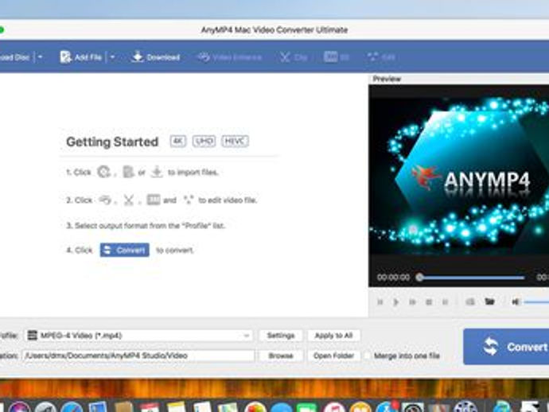
Task: Open profile Settings
Action: click(281, 336)
